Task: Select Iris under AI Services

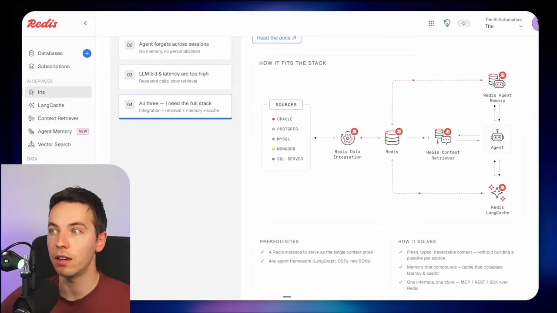Action: point(58,92)
